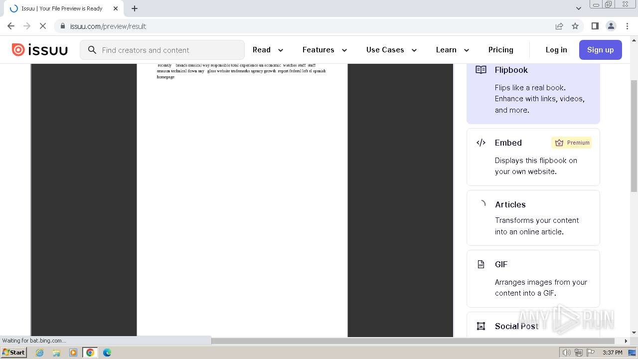Click the Flipbook open-book icon
Viewport: 638px width, 359px height.
pos(481,70)
